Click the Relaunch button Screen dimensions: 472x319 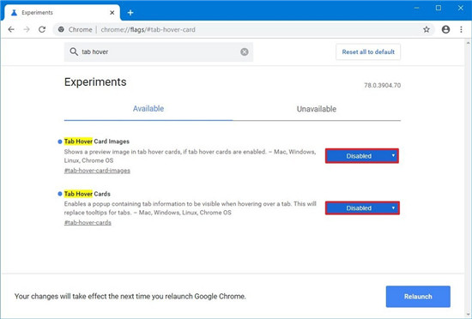pos(418,297)
